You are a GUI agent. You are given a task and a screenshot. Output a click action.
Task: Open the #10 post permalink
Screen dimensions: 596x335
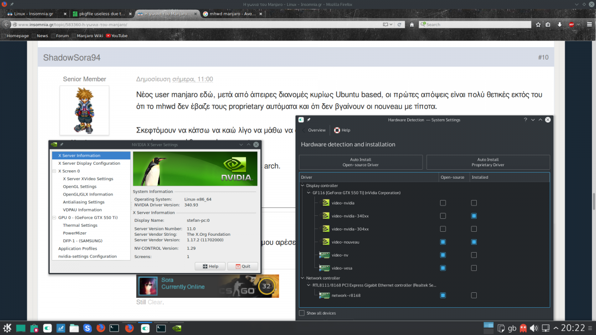pos(543,58)
